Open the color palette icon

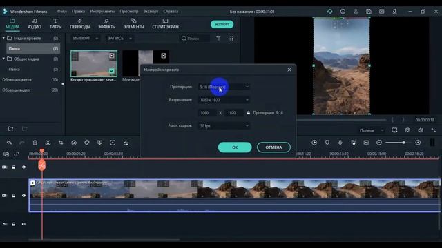coord(87,143)
